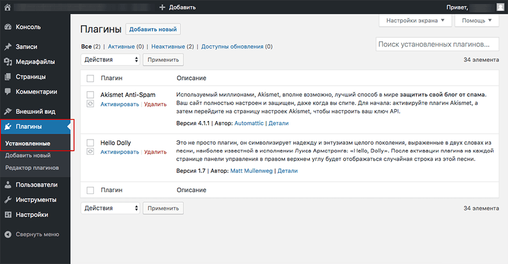Viewport: 508px width, 264px height.
Task: Open the Matt Mullenweg author link
Action: (x=252, y=171)
